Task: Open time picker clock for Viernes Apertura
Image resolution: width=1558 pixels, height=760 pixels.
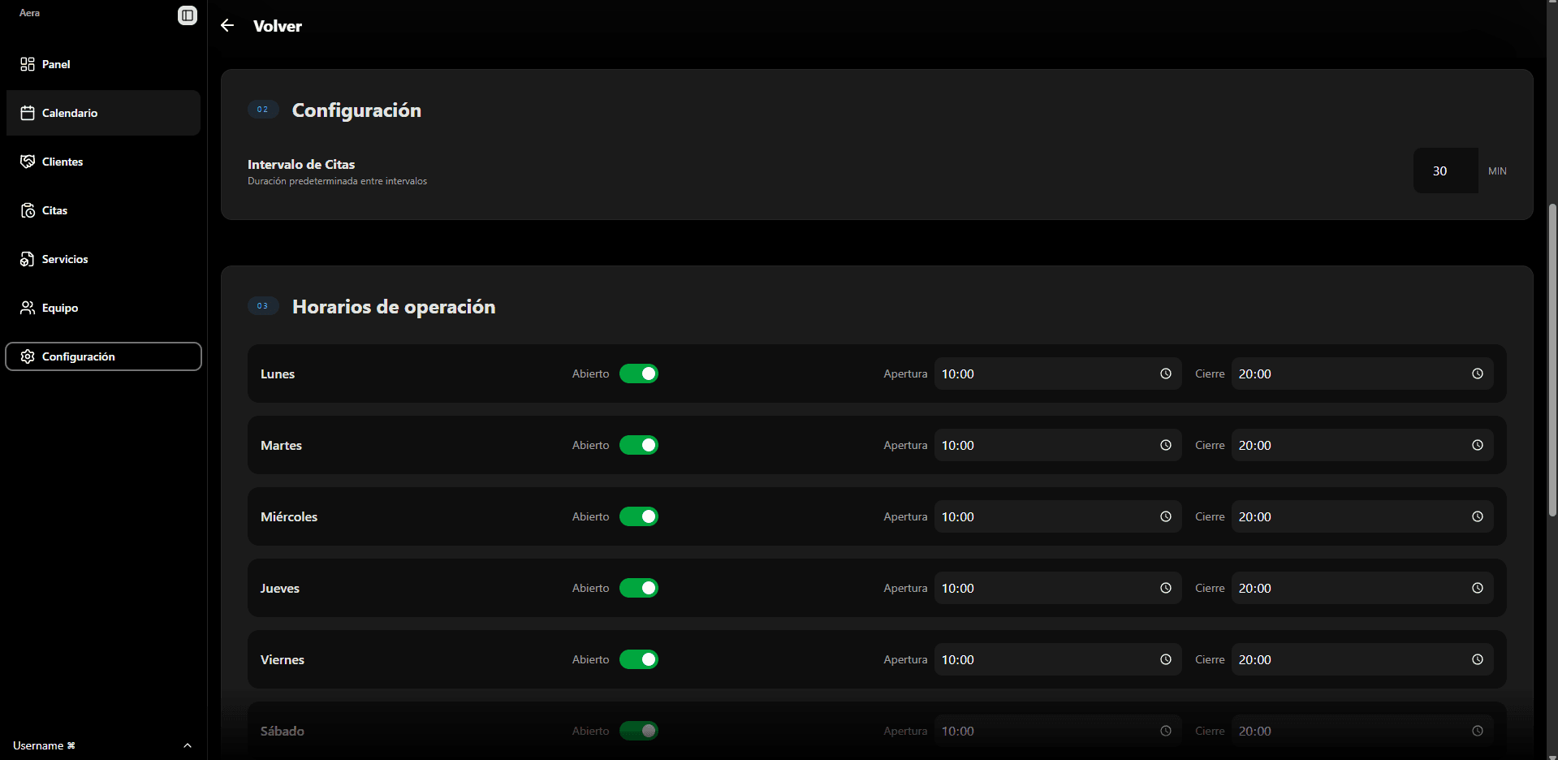Action: tap(1166, 659)
